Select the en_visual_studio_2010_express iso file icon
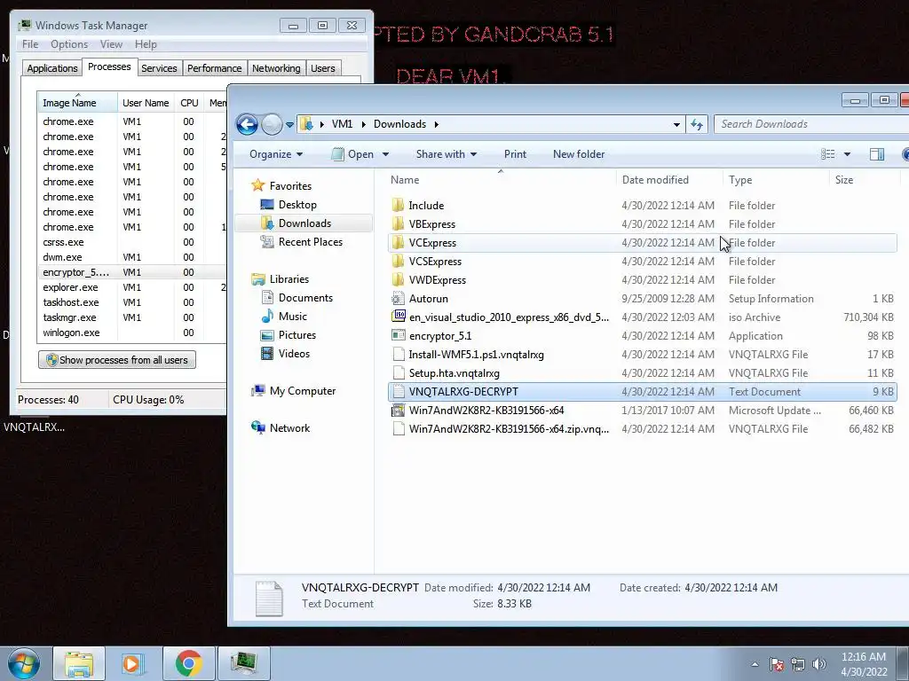Viewport: 909px width, 681px height. 399,317
